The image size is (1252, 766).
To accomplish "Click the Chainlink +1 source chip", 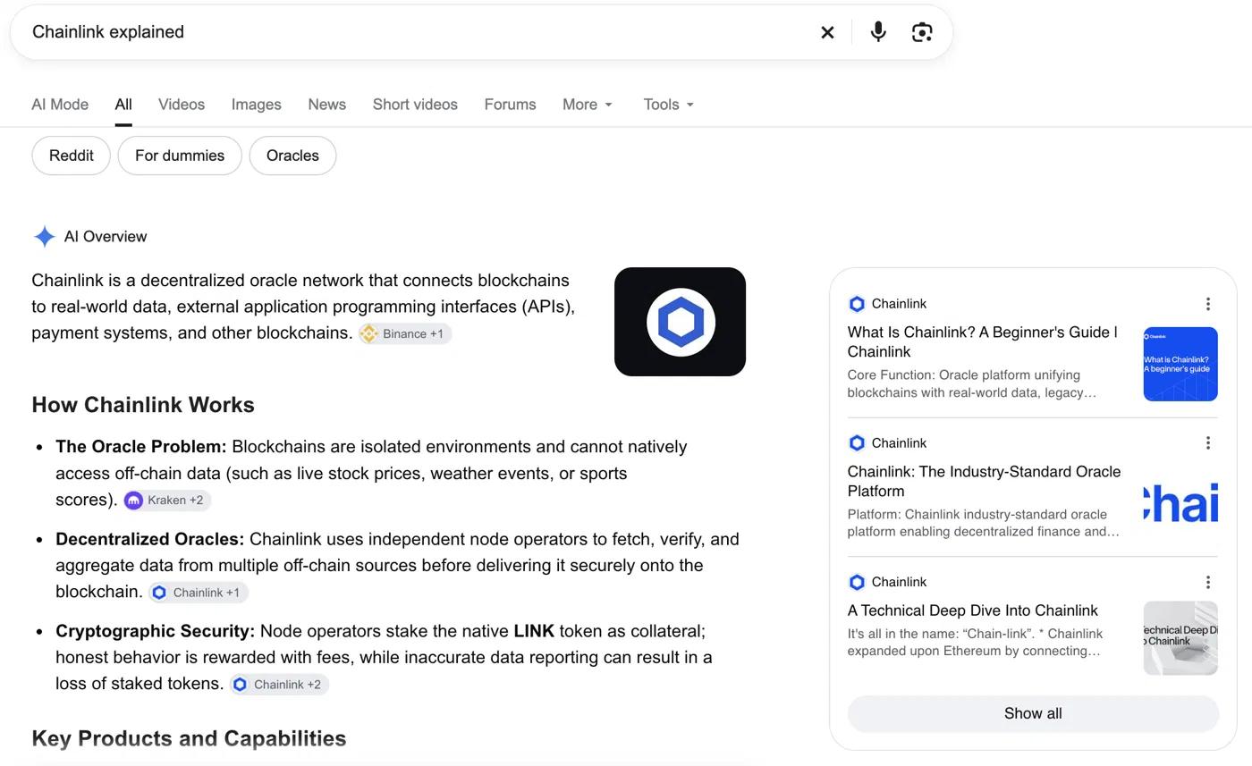I will pos(198,593).
